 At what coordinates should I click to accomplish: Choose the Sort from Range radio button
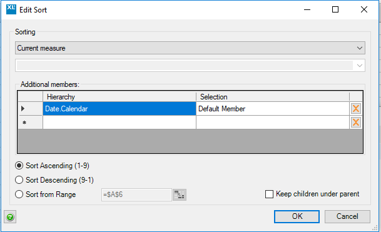coord(19,194)
